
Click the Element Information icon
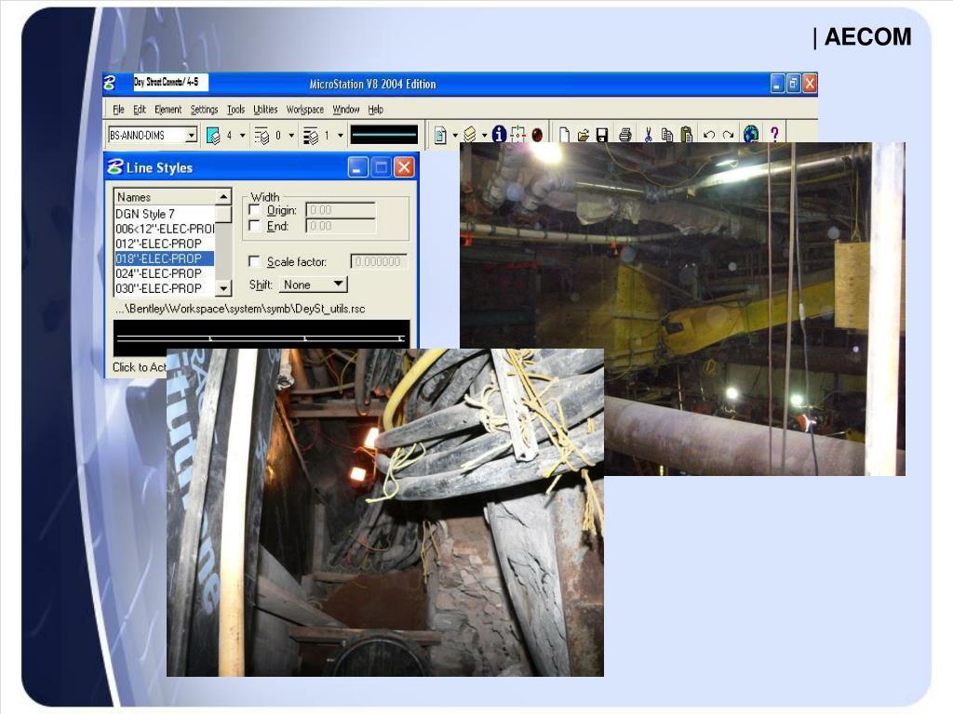[x=499, y=134]
